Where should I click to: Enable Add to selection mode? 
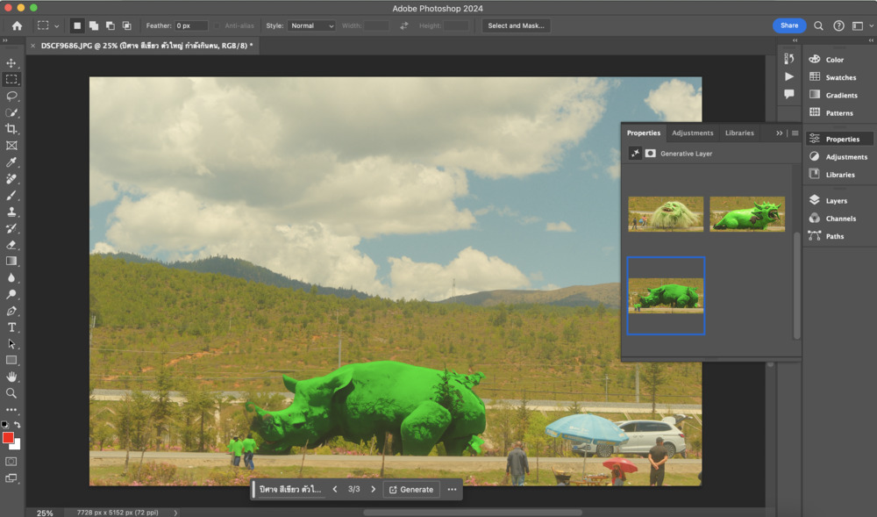93,26
